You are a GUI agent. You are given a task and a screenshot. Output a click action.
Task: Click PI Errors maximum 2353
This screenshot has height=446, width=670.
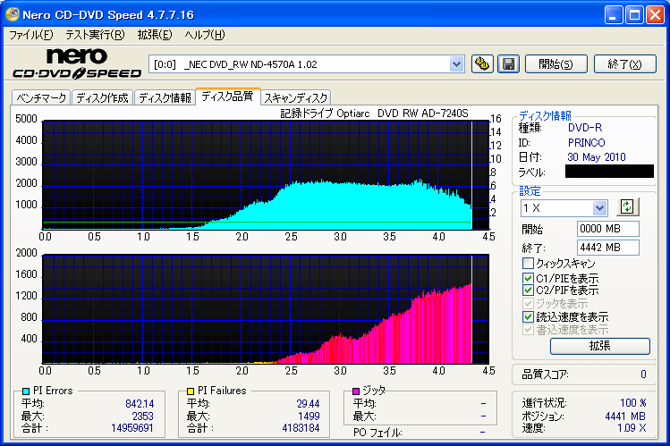coord(142,416)
